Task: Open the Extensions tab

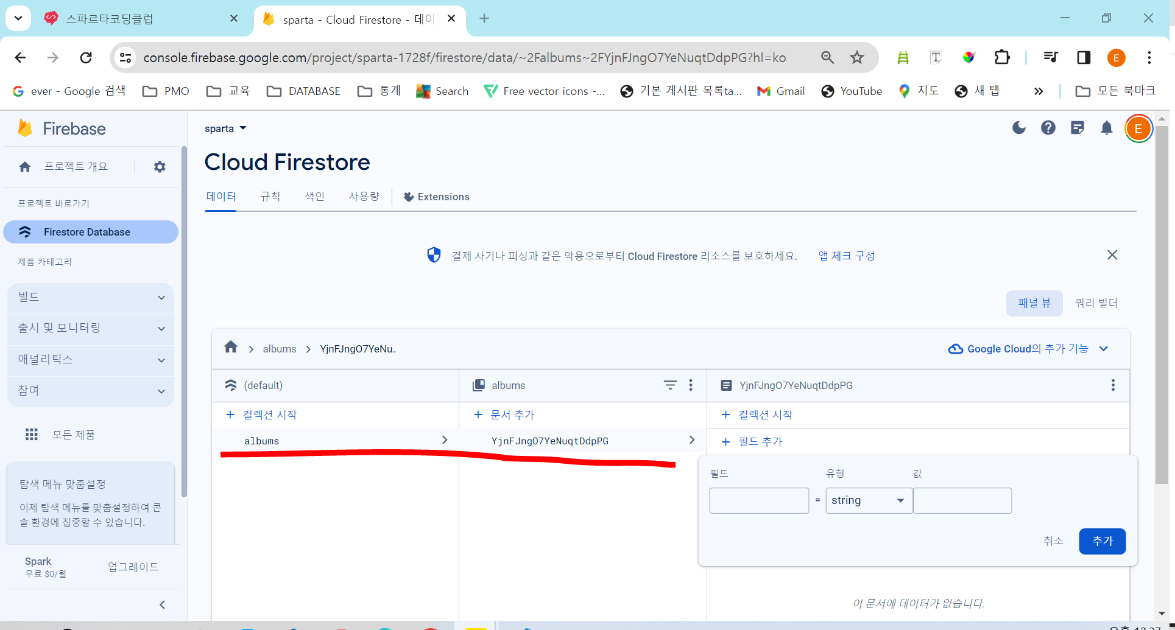Action: [436, 197]
